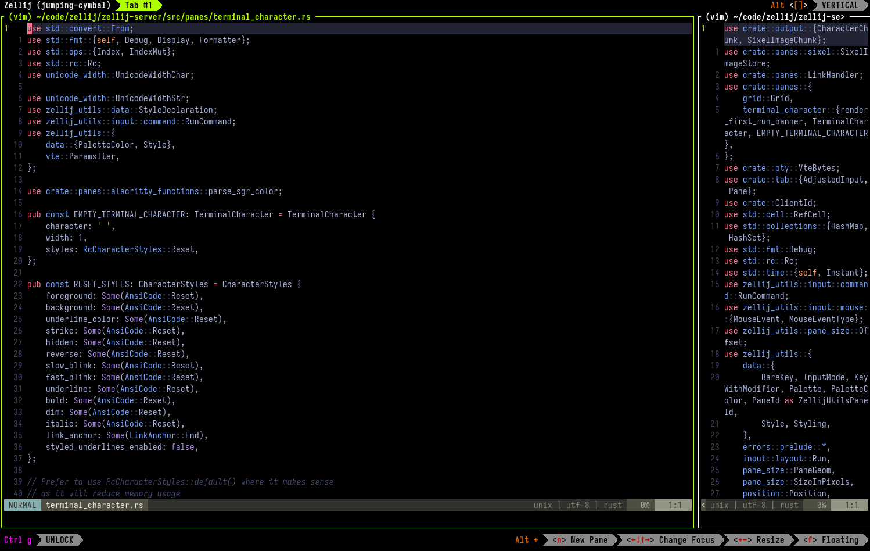Click RefCell import in right pane
This screenshot has height=551, width=870.
(x=810, y=214)
